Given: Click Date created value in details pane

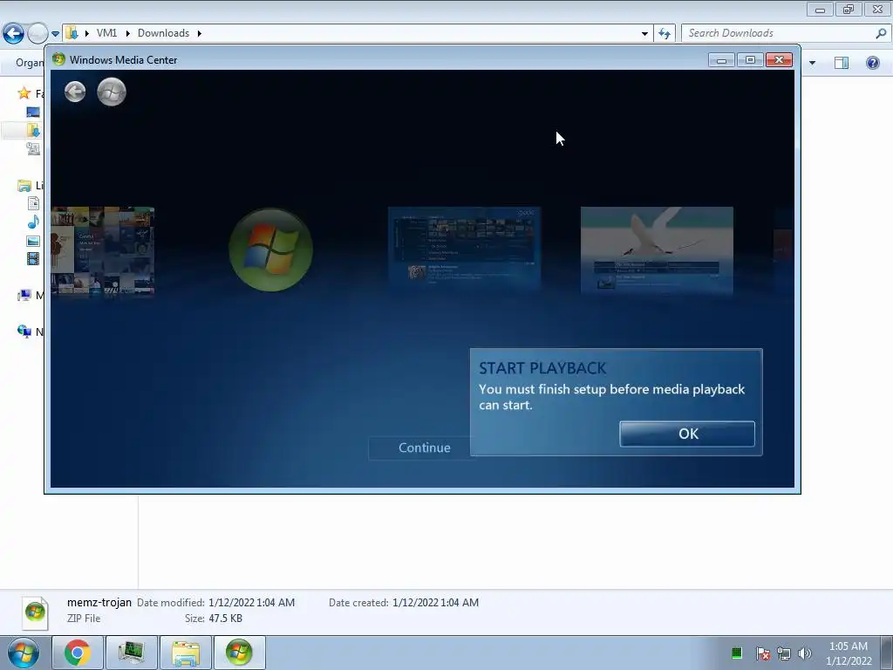Looking at the screenshot, I should pos(436,602).
